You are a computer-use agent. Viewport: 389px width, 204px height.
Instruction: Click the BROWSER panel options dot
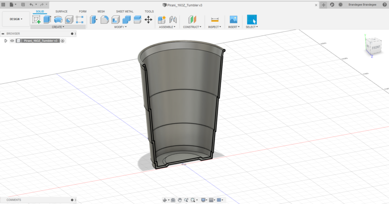pos(72,33)
